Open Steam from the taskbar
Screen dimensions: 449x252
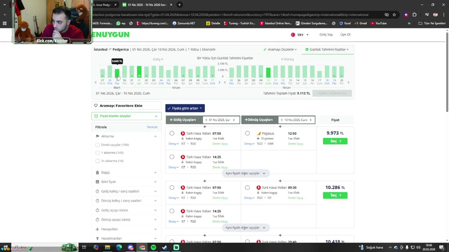tap(165, 247)
